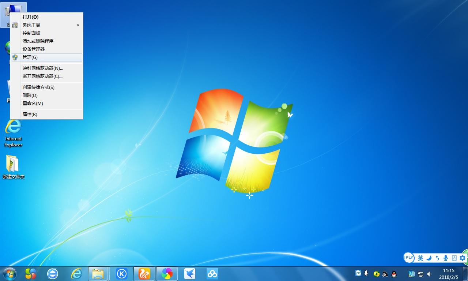Open the rainbow pinwheel taskbar app
Viewport: 468px width, 281px height.
(x=167, y=273)
